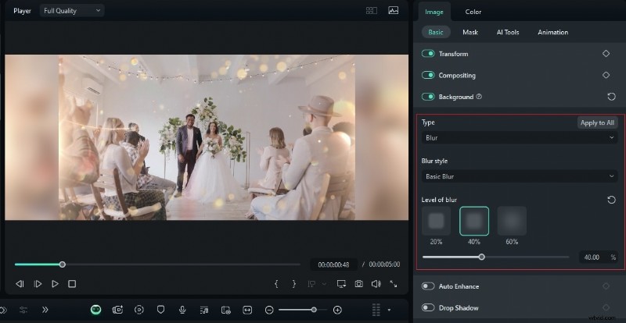
Task: Select the 20% blur preset
Action: click(x=436, y=221)
